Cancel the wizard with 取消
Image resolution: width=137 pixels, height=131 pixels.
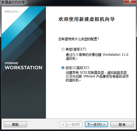[x=122, y=125]
